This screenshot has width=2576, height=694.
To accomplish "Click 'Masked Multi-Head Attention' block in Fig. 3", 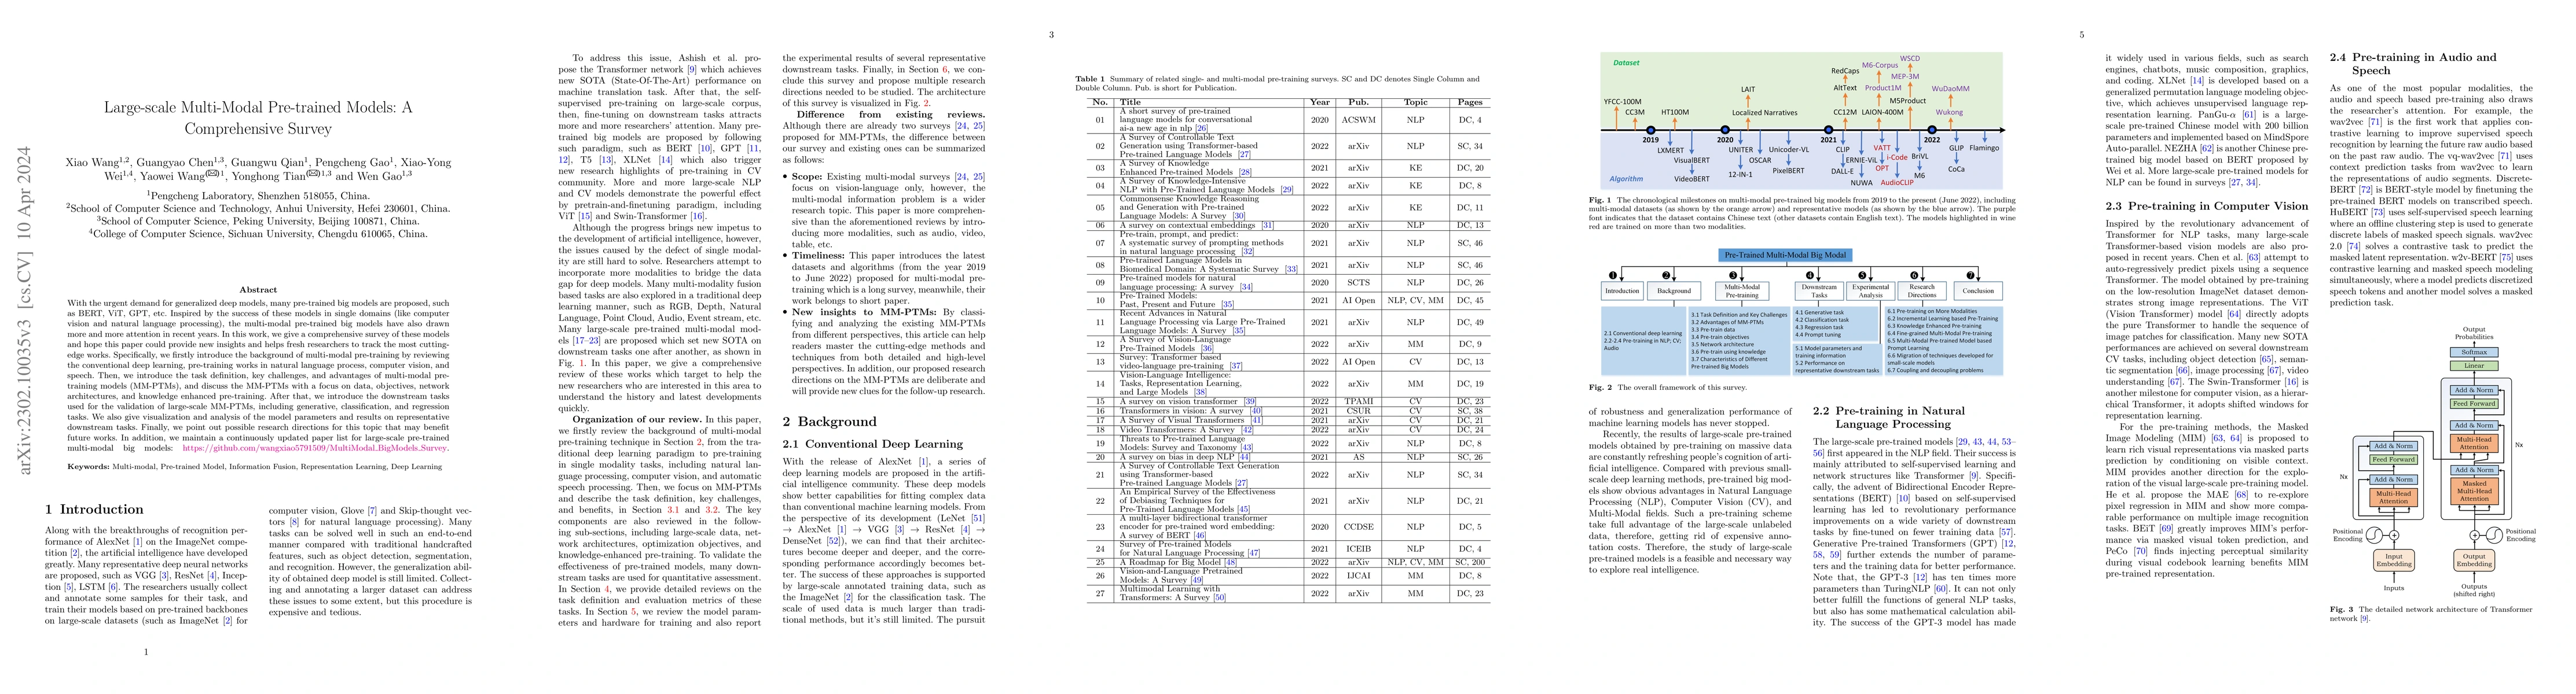I will pos(2474,491).
